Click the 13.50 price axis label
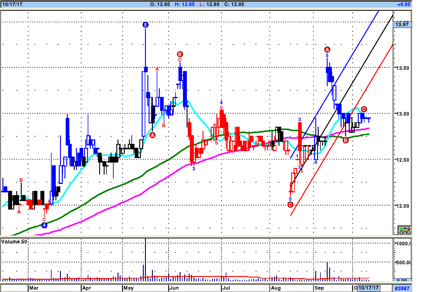The width and height of the screenshot is (422, 292). click(x=402, y=68)
